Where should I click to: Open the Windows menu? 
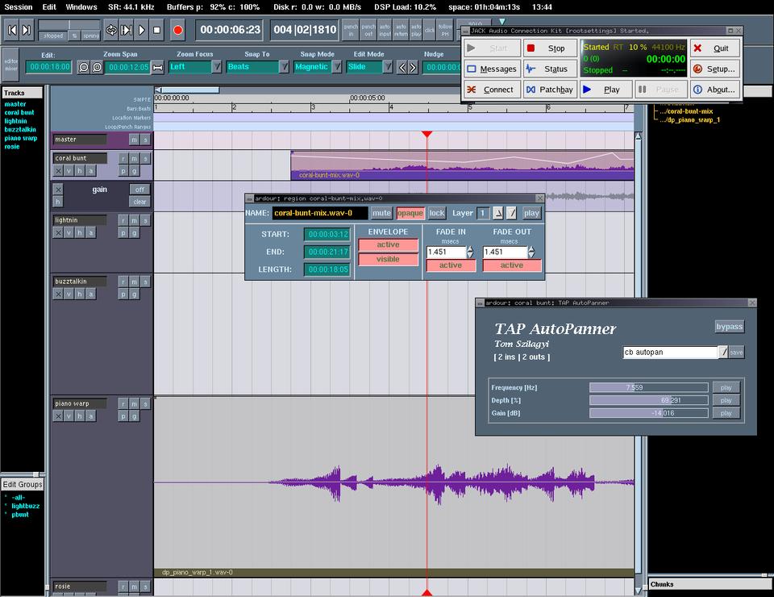pos(81,6)
